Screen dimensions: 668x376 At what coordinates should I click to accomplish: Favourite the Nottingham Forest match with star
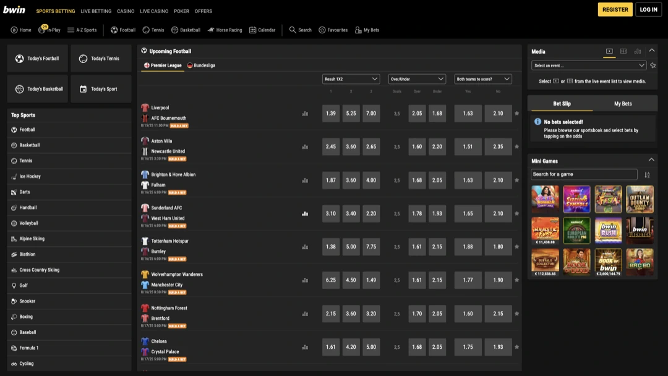(x=516, y=314)
